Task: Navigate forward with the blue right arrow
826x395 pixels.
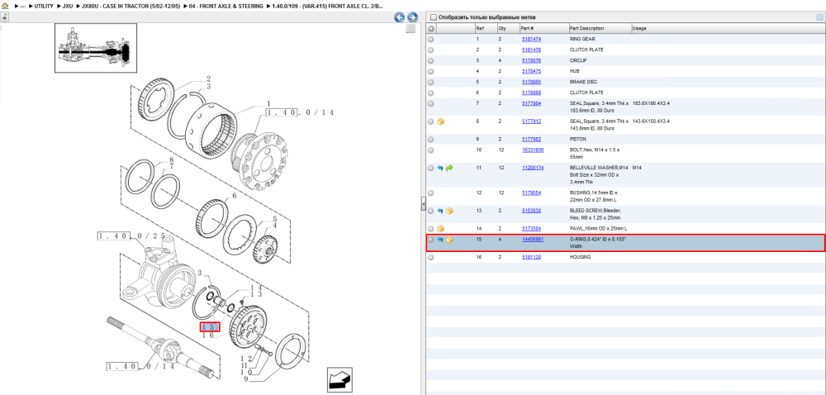Action: point(412,17)
